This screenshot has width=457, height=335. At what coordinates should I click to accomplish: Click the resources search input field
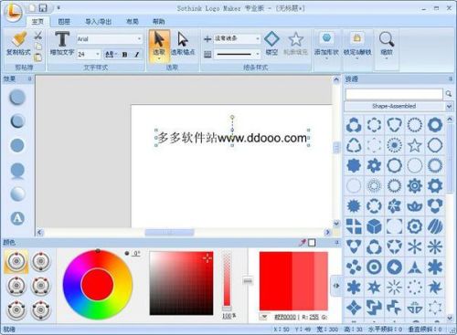tap(394, 94)
